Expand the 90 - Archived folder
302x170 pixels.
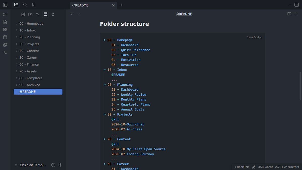38,85
